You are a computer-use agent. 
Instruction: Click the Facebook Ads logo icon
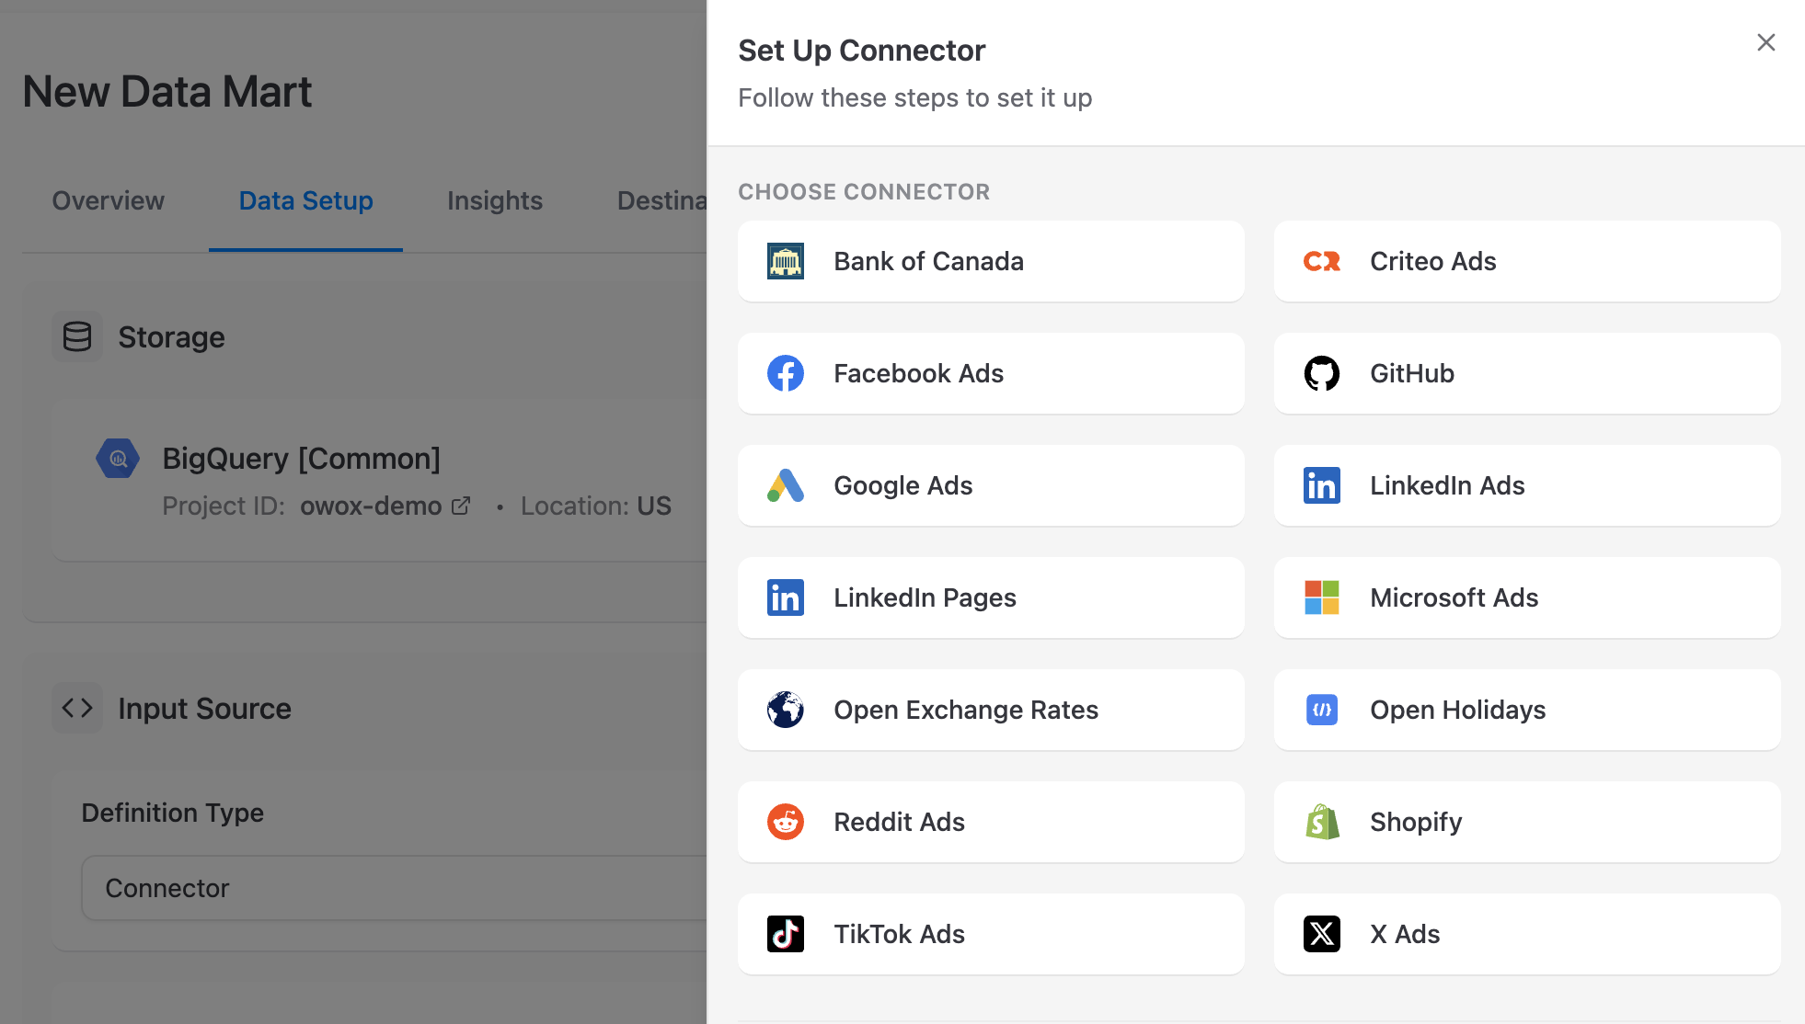coord(785,373)
